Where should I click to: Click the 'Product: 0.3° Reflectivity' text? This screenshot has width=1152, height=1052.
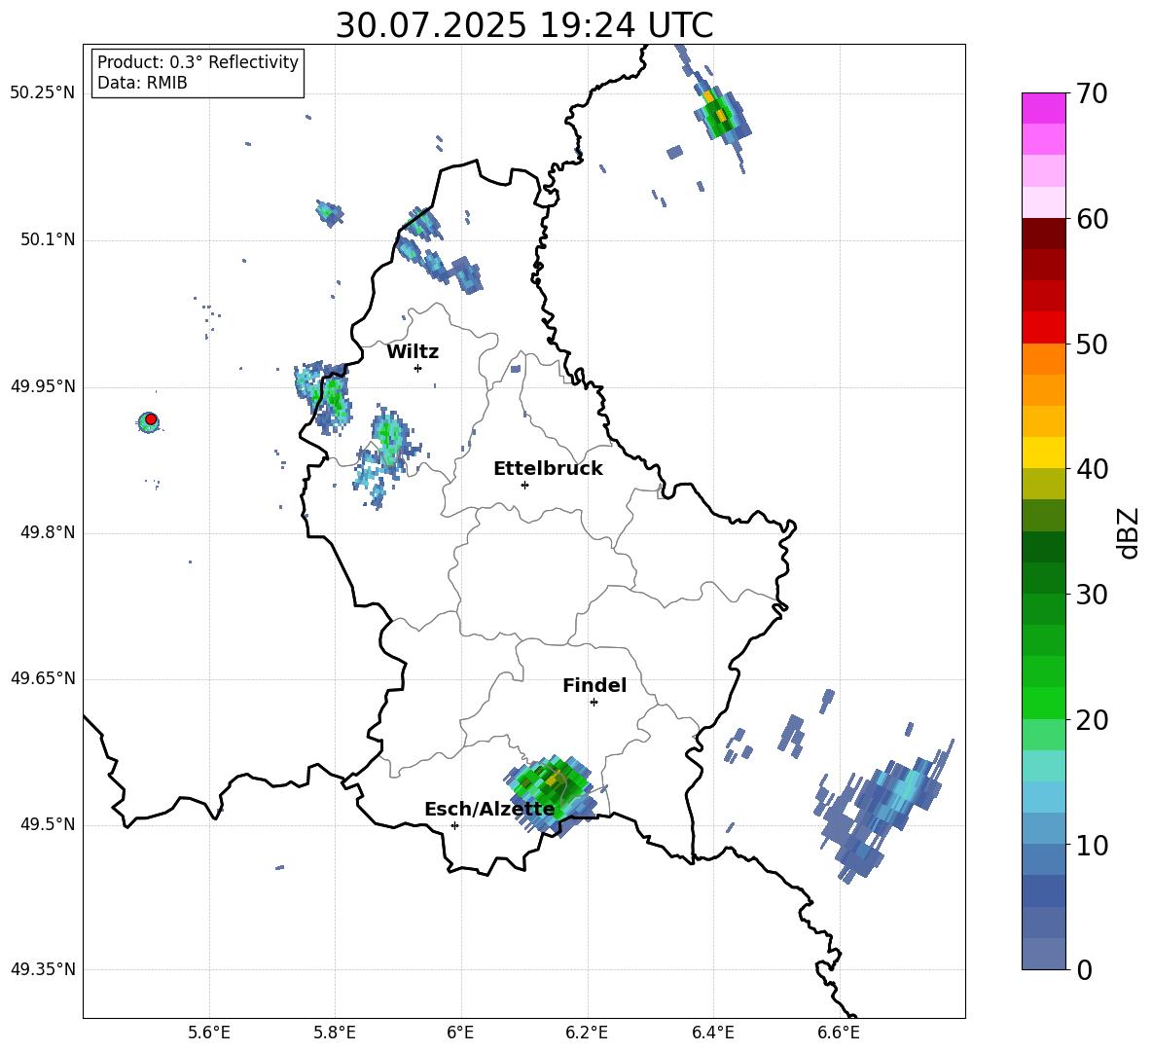pos(198,62)
